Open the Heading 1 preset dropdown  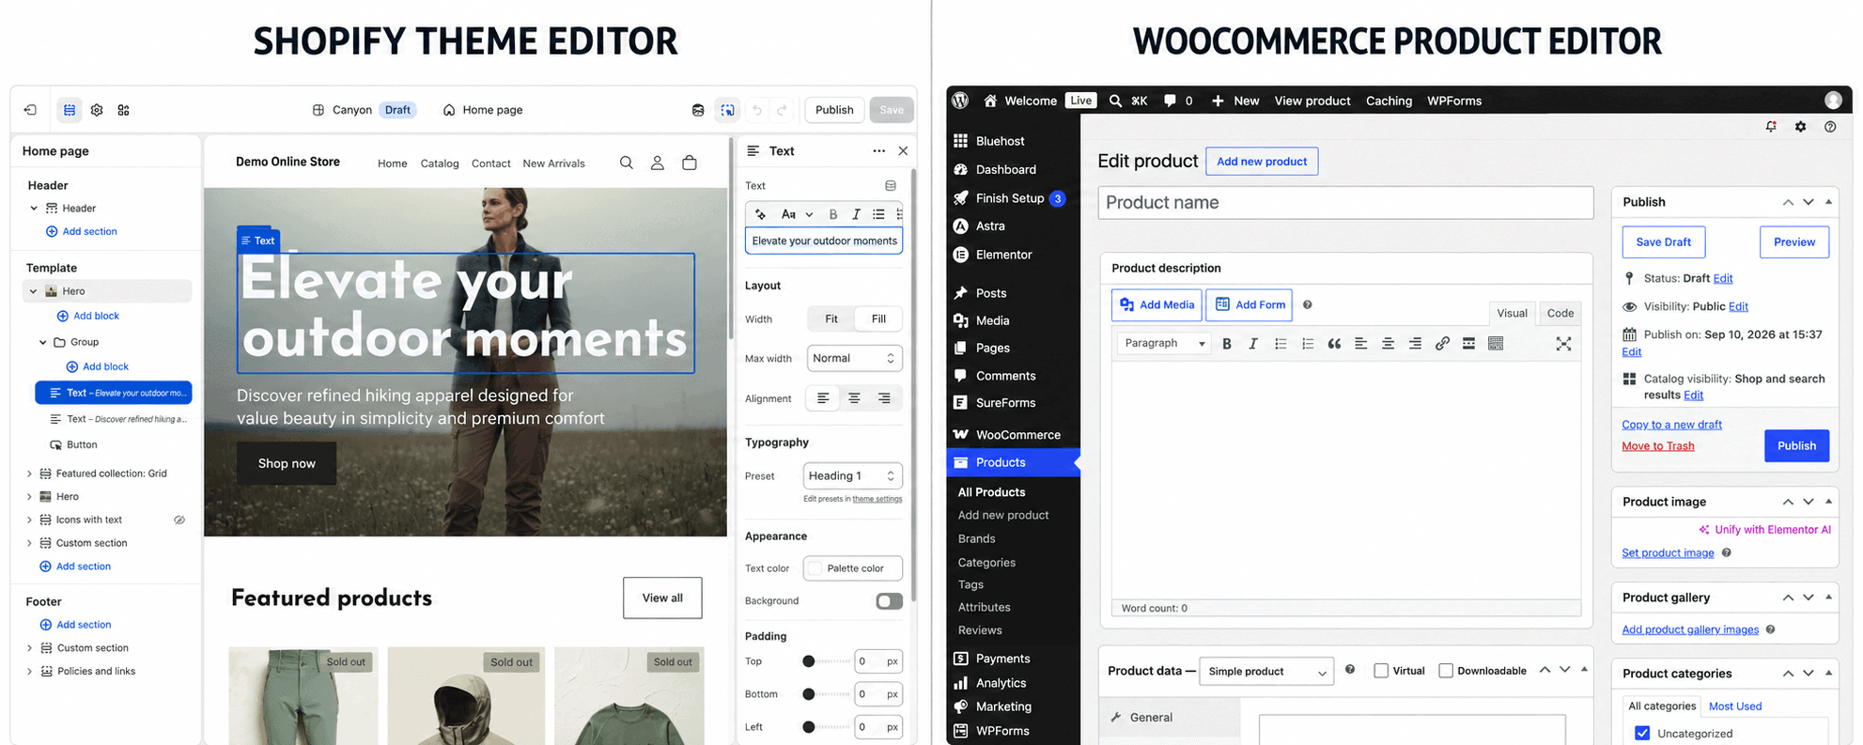852,476
